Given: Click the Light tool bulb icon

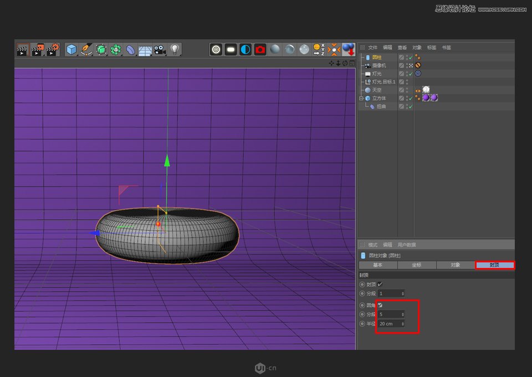Looking at the screenshot, I should (x=176, y=49).
